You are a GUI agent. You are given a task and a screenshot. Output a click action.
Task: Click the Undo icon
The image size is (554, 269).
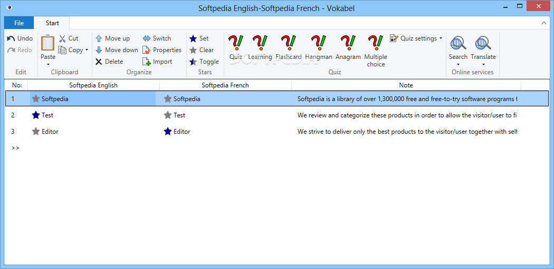[11, 38]
